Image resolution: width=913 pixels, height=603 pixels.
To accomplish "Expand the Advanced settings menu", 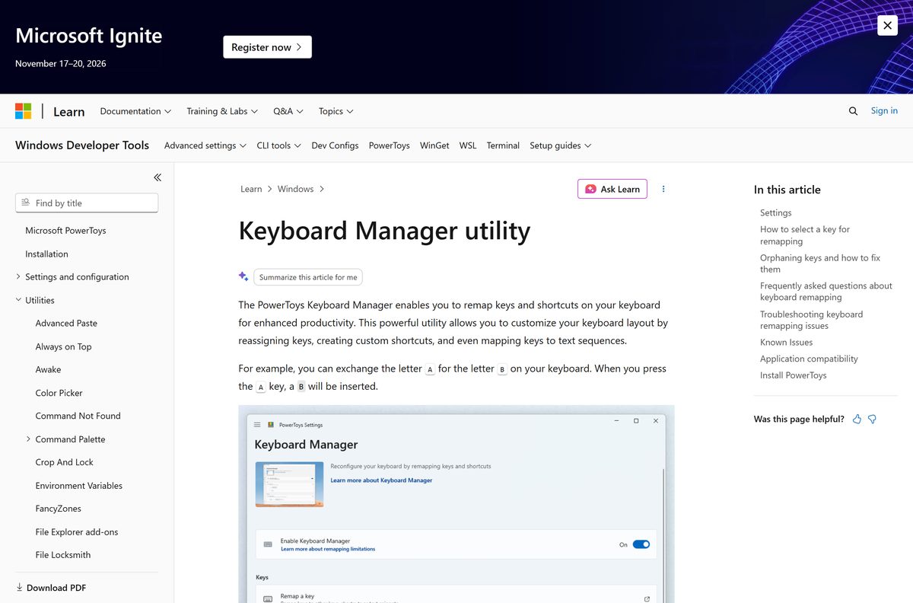I will (205, 145).
